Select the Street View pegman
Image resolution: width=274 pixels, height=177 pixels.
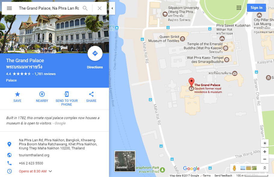tap(234, 168)
